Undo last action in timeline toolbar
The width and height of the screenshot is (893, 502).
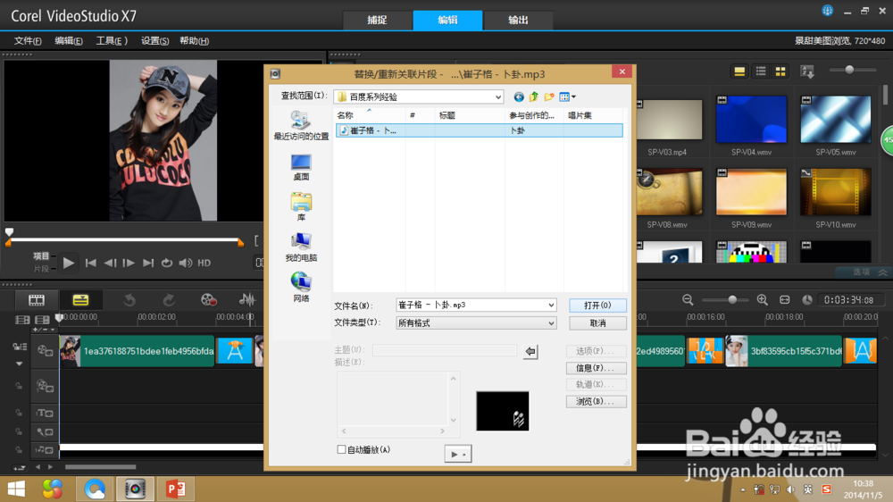point(129,300)
